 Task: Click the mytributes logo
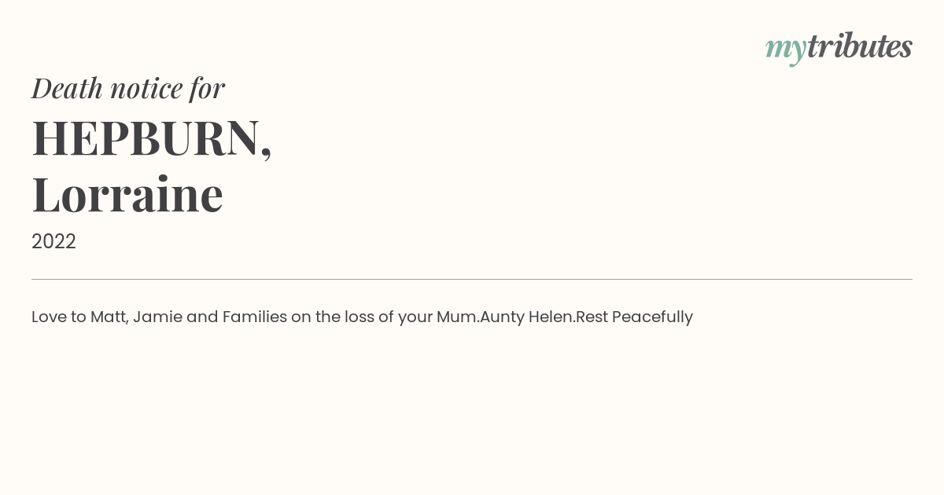(x=839, y=48)
